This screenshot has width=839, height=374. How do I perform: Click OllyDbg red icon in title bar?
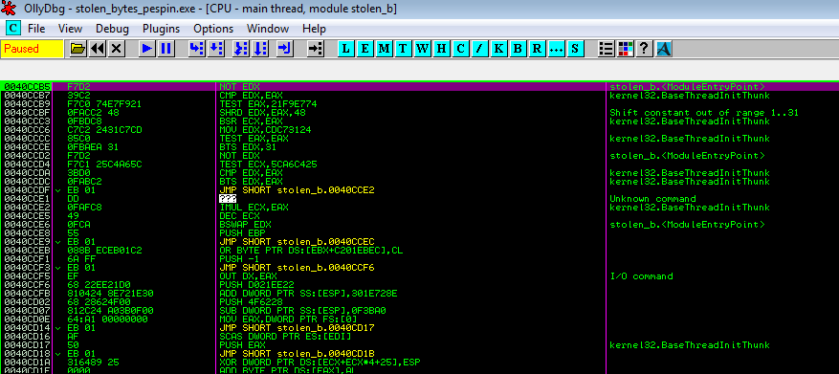pyautogui.click(x=10, y=9)
